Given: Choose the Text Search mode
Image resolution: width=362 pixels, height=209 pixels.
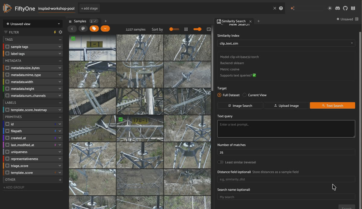Looking at the screenshot, I should click(x=332, y=105).
